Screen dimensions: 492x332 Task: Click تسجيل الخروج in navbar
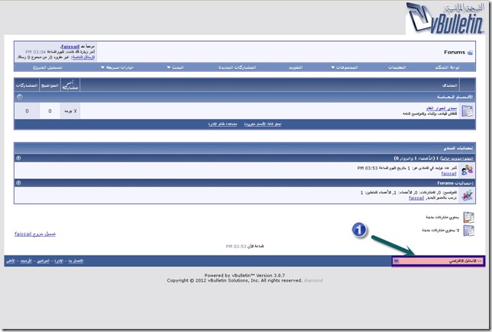pos(47,67)
